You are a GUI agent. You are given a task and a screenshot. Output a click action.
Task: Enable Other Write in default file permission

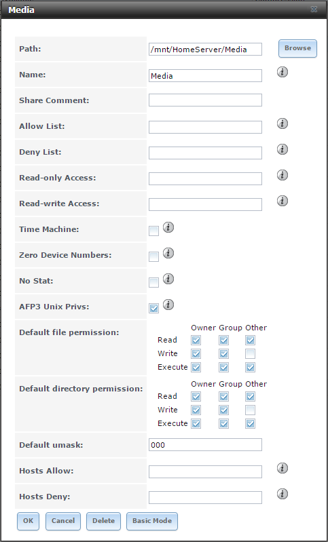click(250, 353)
